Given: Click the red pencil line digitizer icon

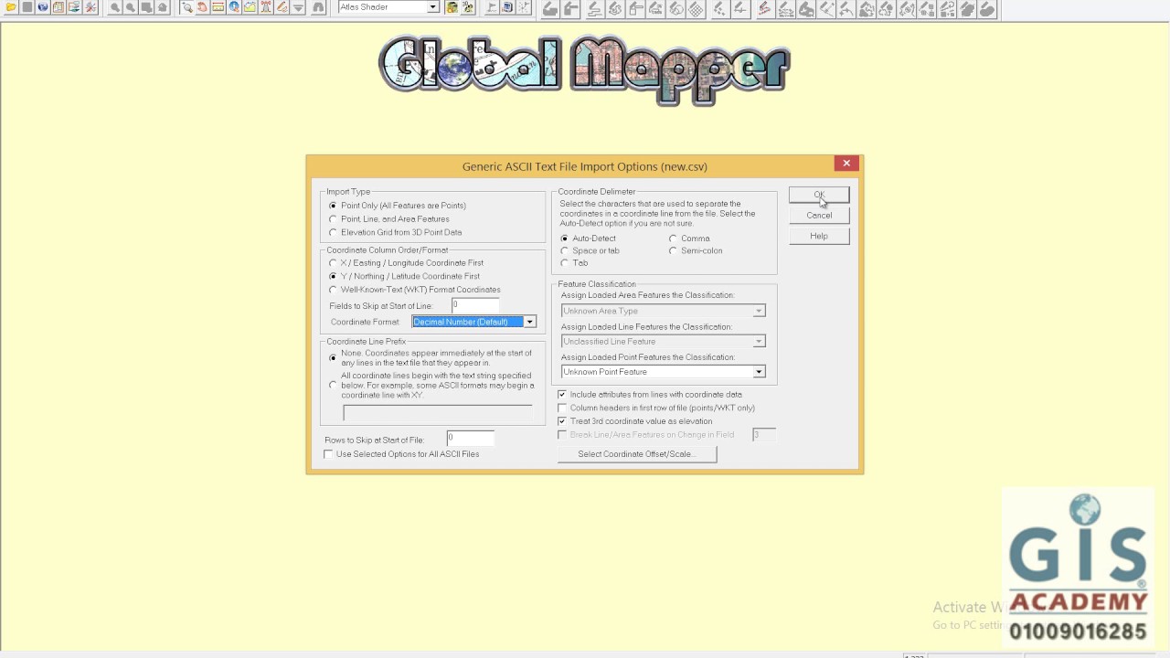Looking at the screenshot, I should point(764,9).
